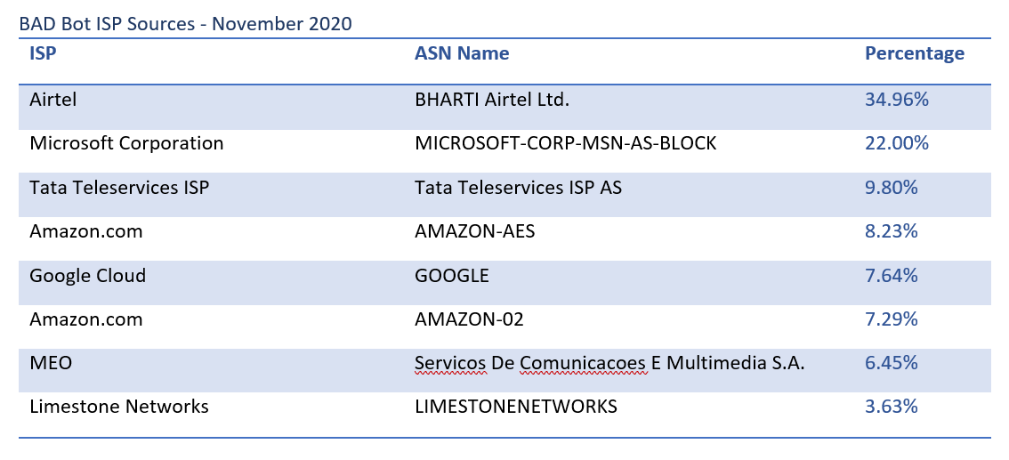This screenshot has width=1009, height=460.
Task: Select the ASN Name column header
Action: 462,53
